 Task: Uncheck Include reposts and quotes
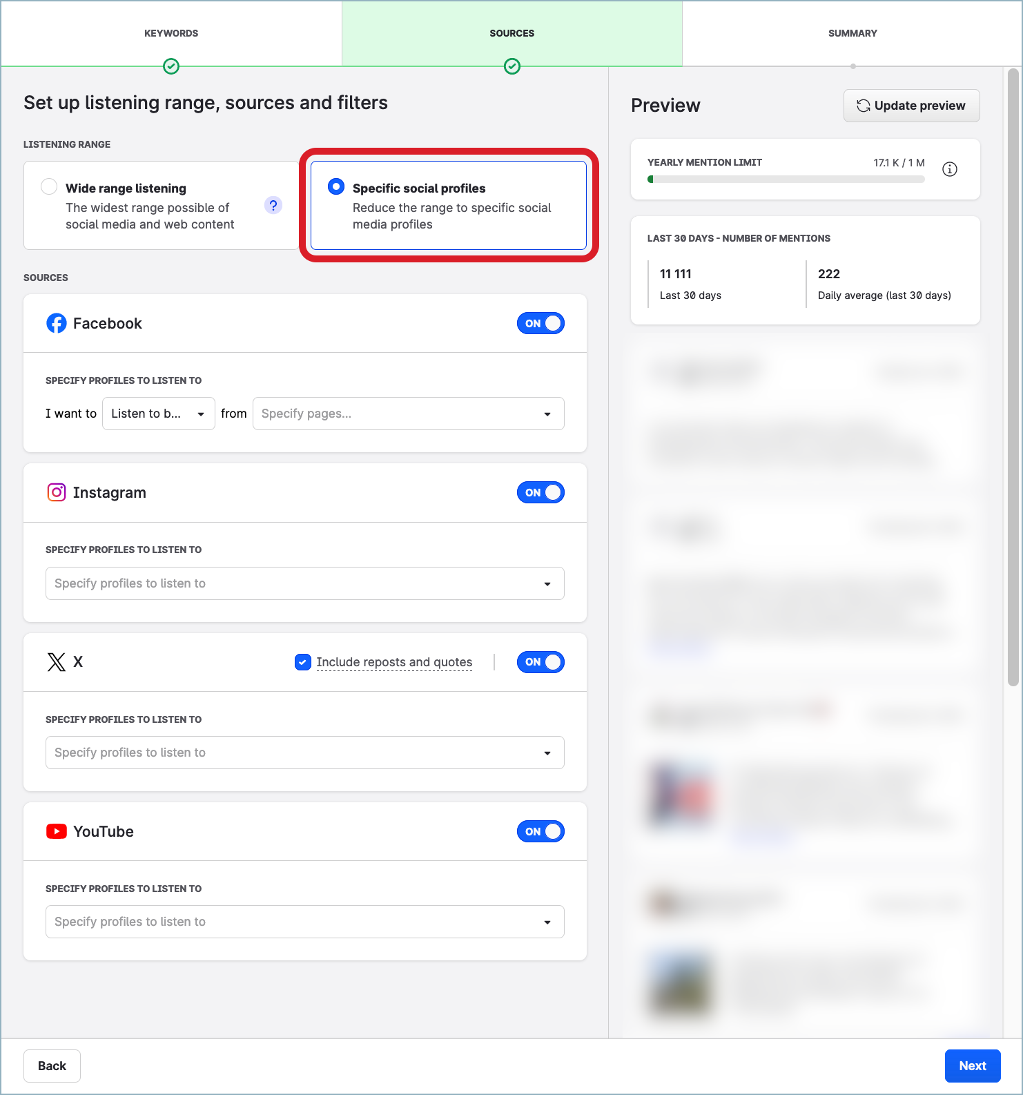coord(303,662)
